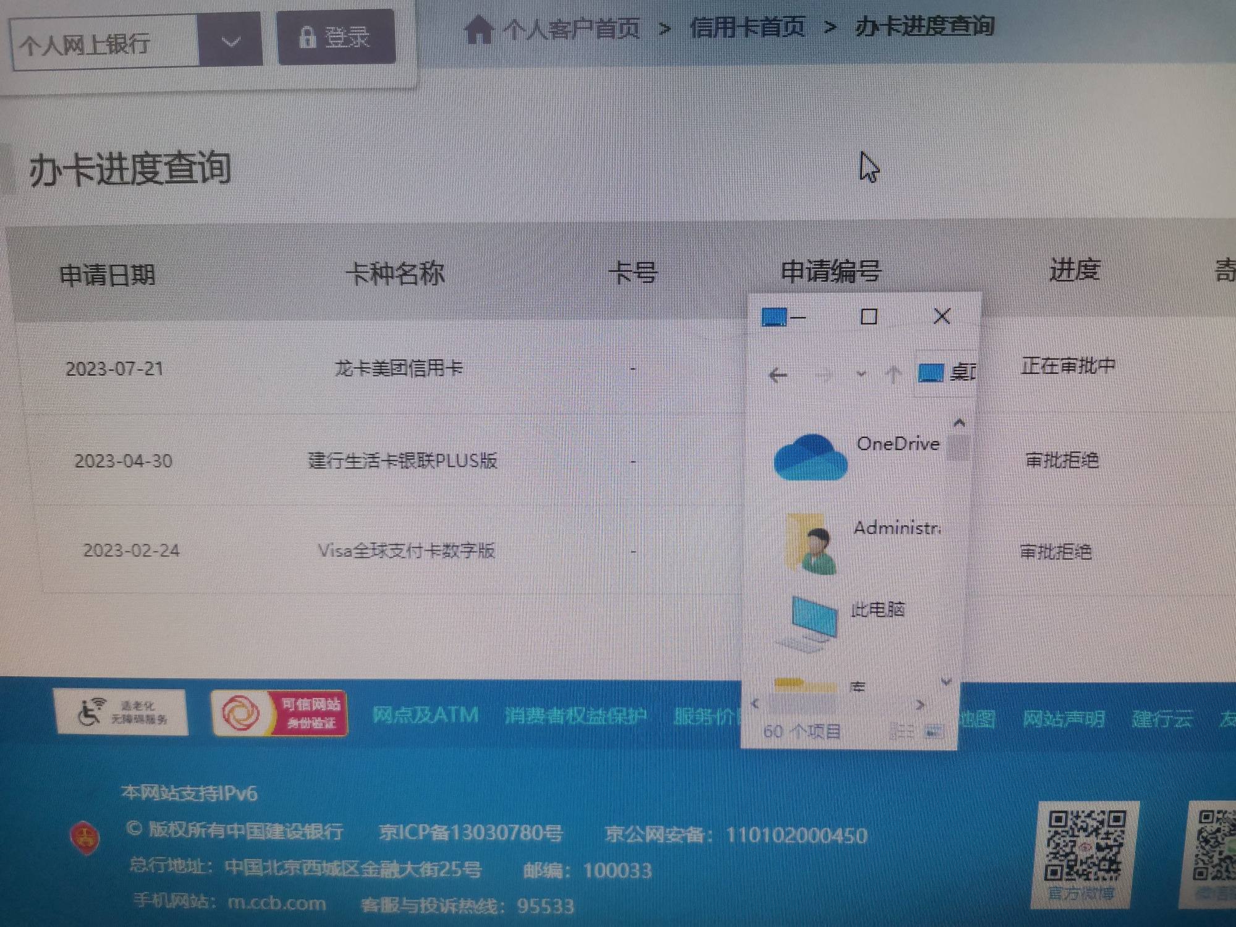The image size is (1236, 927).
Task: Select the 2023-02-24 application date cell
Action: click(132, 550)
